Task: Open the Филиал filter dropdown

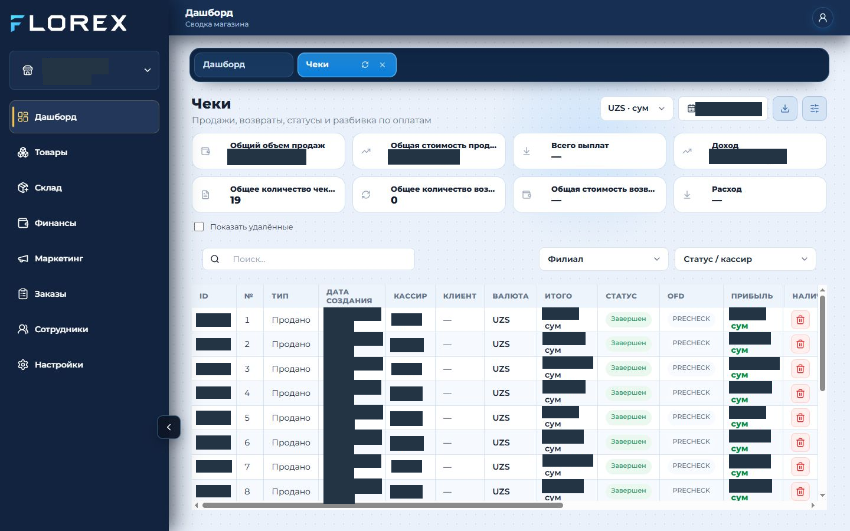Action: click(603, 259)
